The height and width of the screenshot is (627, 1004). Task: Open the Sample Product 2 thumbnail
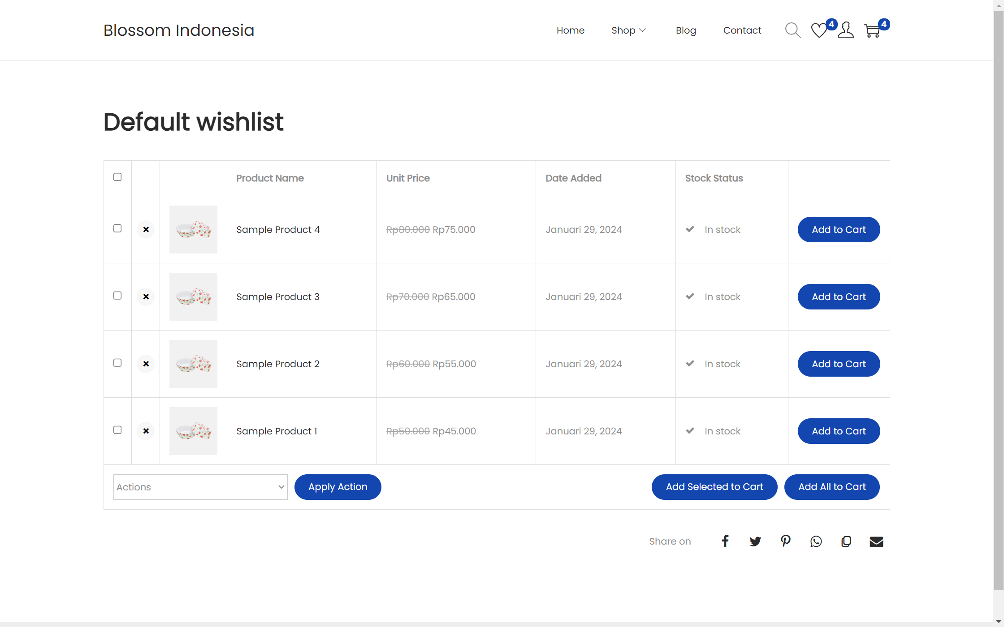193,364
